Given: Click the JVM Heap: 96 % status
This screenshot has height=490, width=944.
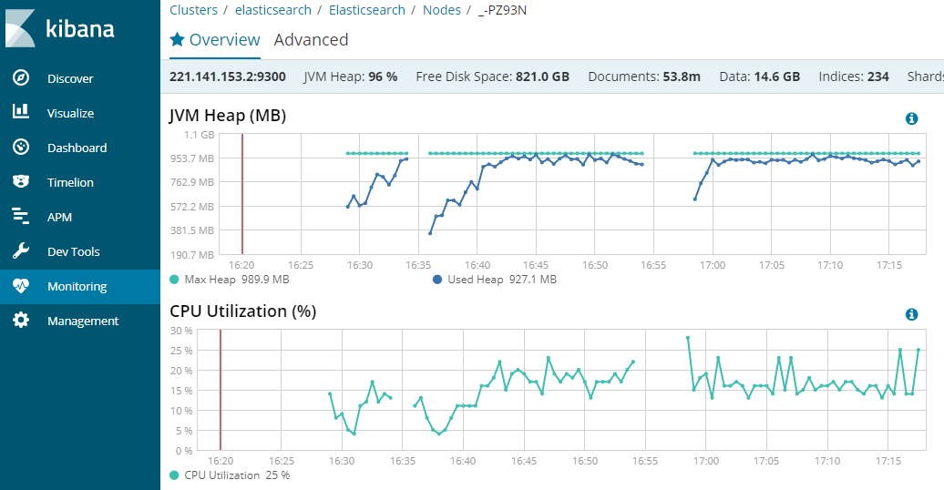Looking at the screenshot, I should [351, 77].
